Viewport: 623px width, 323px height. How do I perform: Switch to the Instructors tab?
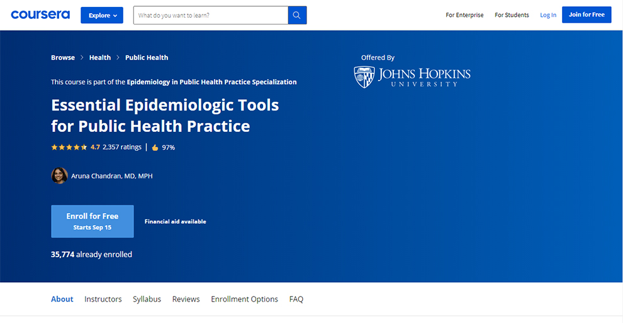tap(103, 299)
